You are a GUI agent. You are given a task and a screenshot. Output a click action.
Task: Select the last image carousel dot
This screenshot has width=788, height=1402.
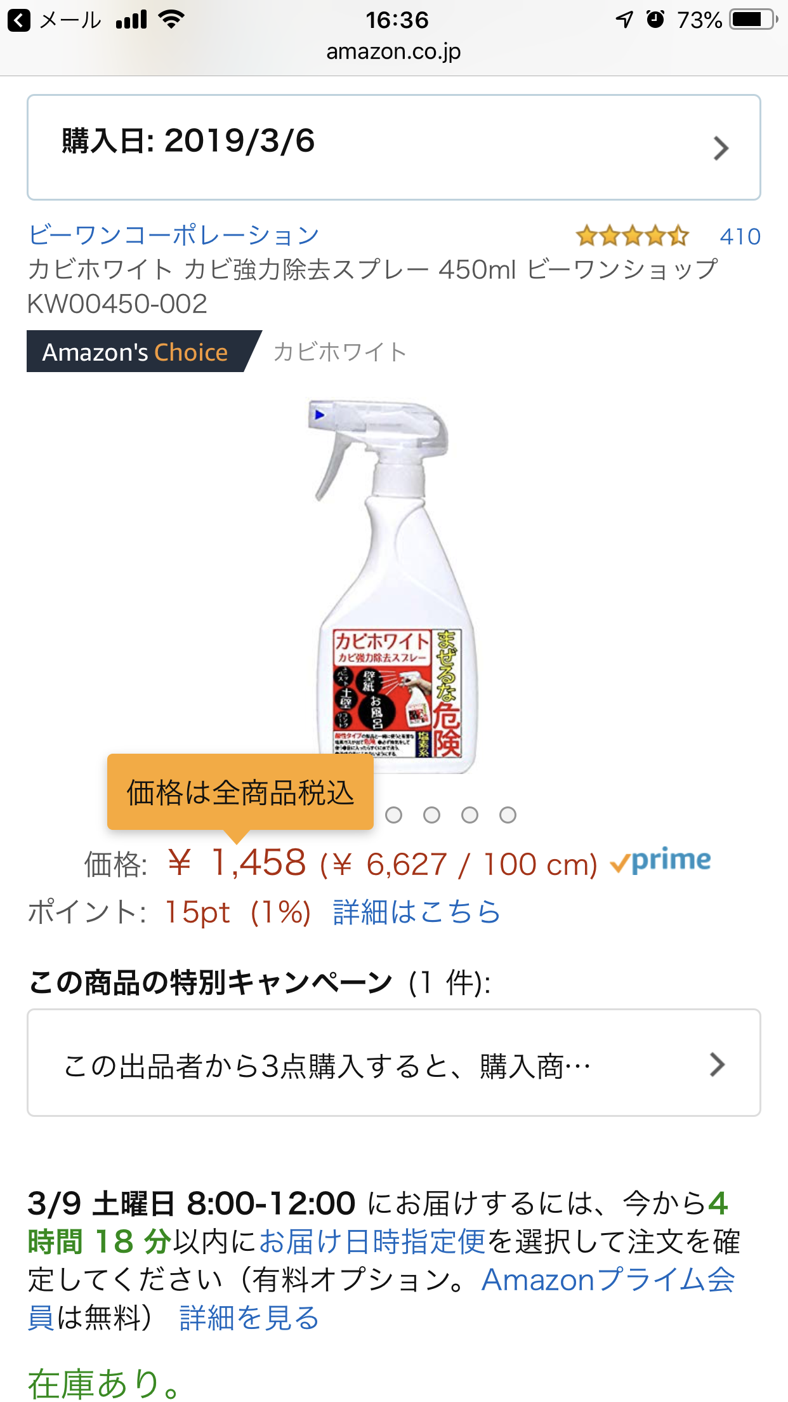click(x=508, y=815)
